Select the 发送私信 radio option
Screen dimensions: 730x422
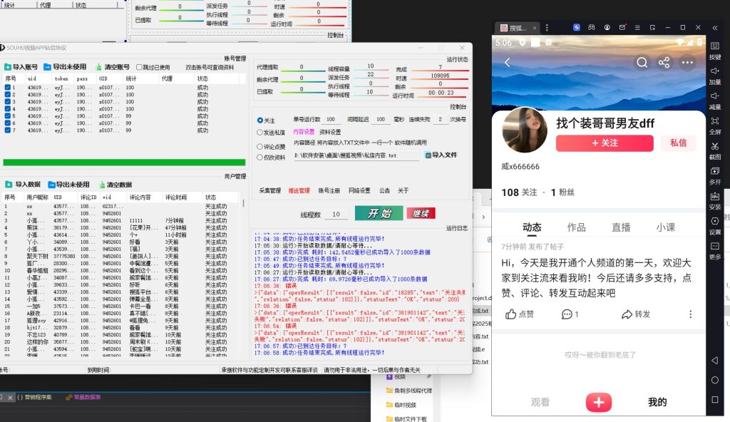pos(260,132)
